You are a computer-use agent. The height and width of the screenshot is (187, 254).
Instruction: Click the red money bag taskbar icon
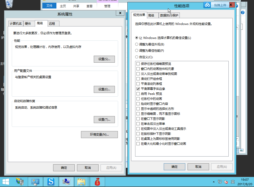[97, 182]
